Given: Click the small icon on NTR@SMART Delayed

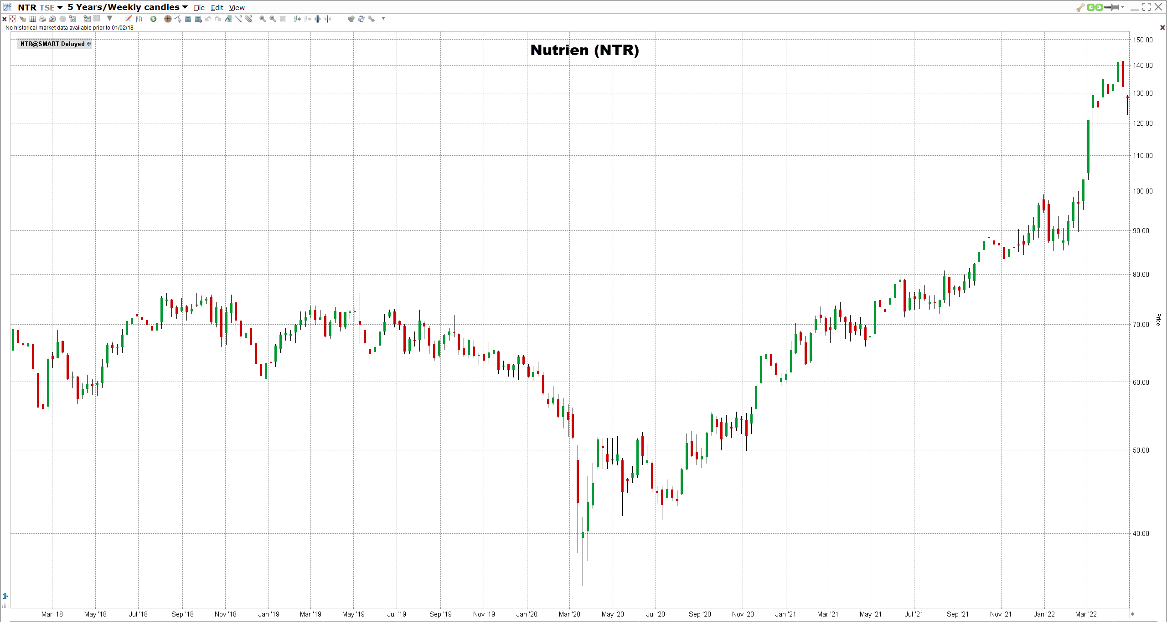Looking at the screenshot, I should 89,44.
